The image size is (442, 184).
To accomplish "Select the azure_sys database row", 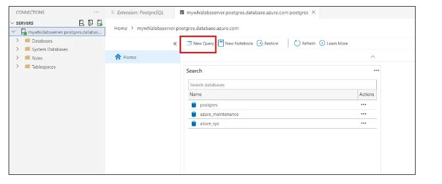I will pos(282,124).
